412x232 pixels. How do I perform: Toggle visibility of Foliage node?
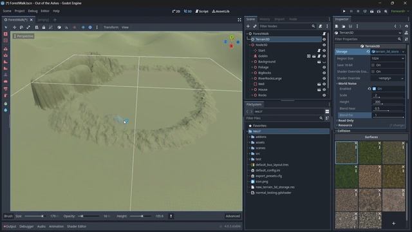pyautogui.click(x=324, y=67)
